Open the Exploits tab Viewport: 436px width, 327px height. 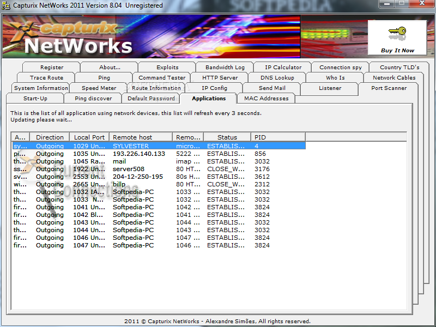coord(167,67)
